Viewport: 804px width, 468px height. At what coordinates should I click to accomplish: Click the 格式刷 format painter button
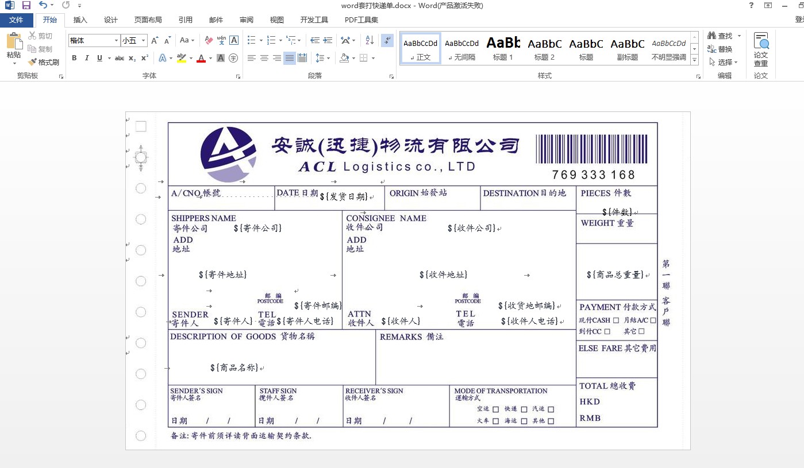coord(44,62)
